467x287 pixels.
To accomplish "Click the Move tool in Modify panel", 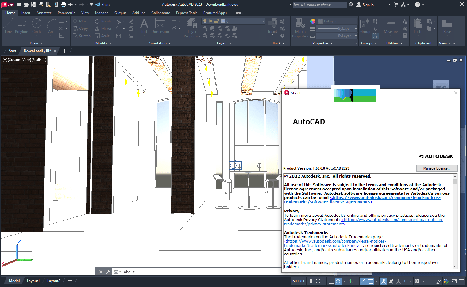I will coord(81,21).
